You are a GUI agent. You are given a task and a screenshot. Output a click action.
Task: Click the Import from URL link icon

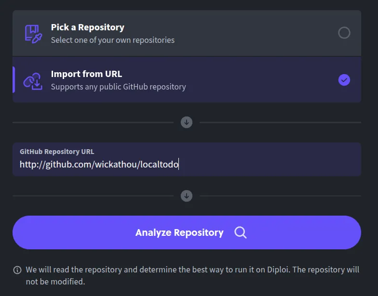[34, 80]
